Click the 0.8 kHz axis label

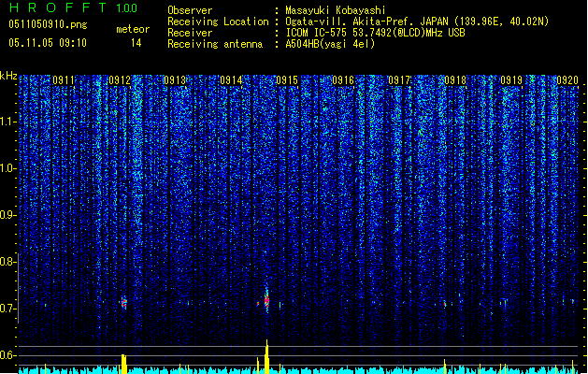7,262
